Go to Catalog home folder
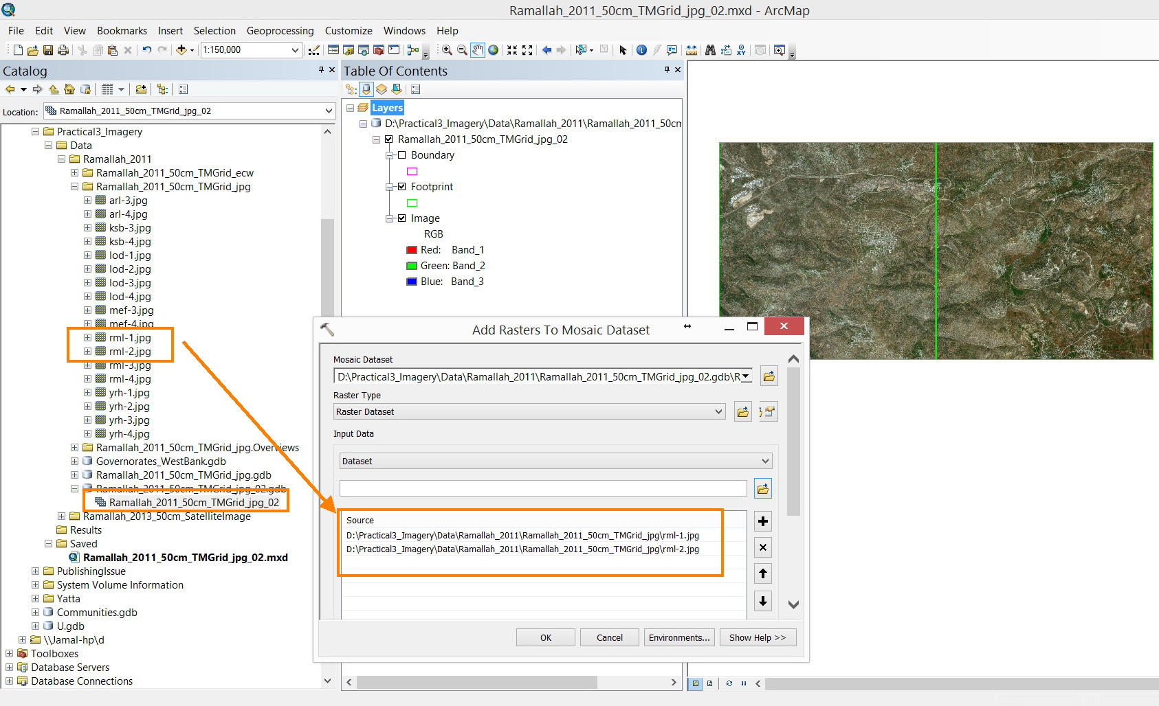 coord(69,89)
